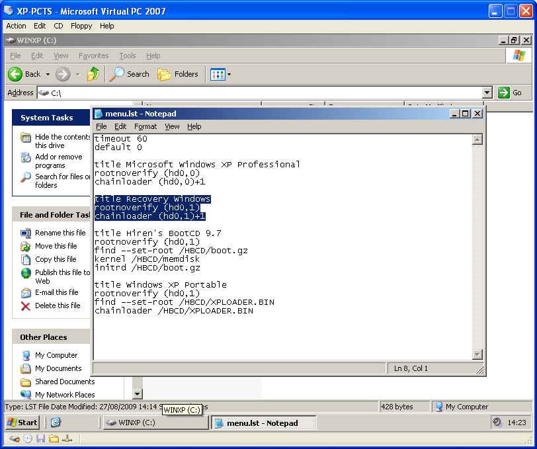Open the Search pane in Explorer toolbar

(130, 74)
